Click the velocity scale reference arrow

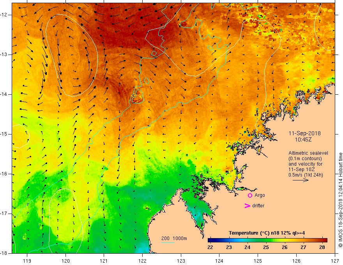301,180
